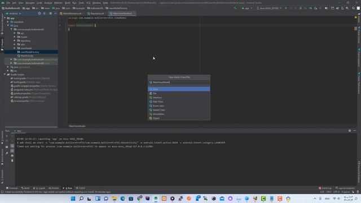The image size is (361, 203).
Task: Choose Interface in the New Kotlin Class/File popup
Action: click(179, 98)
